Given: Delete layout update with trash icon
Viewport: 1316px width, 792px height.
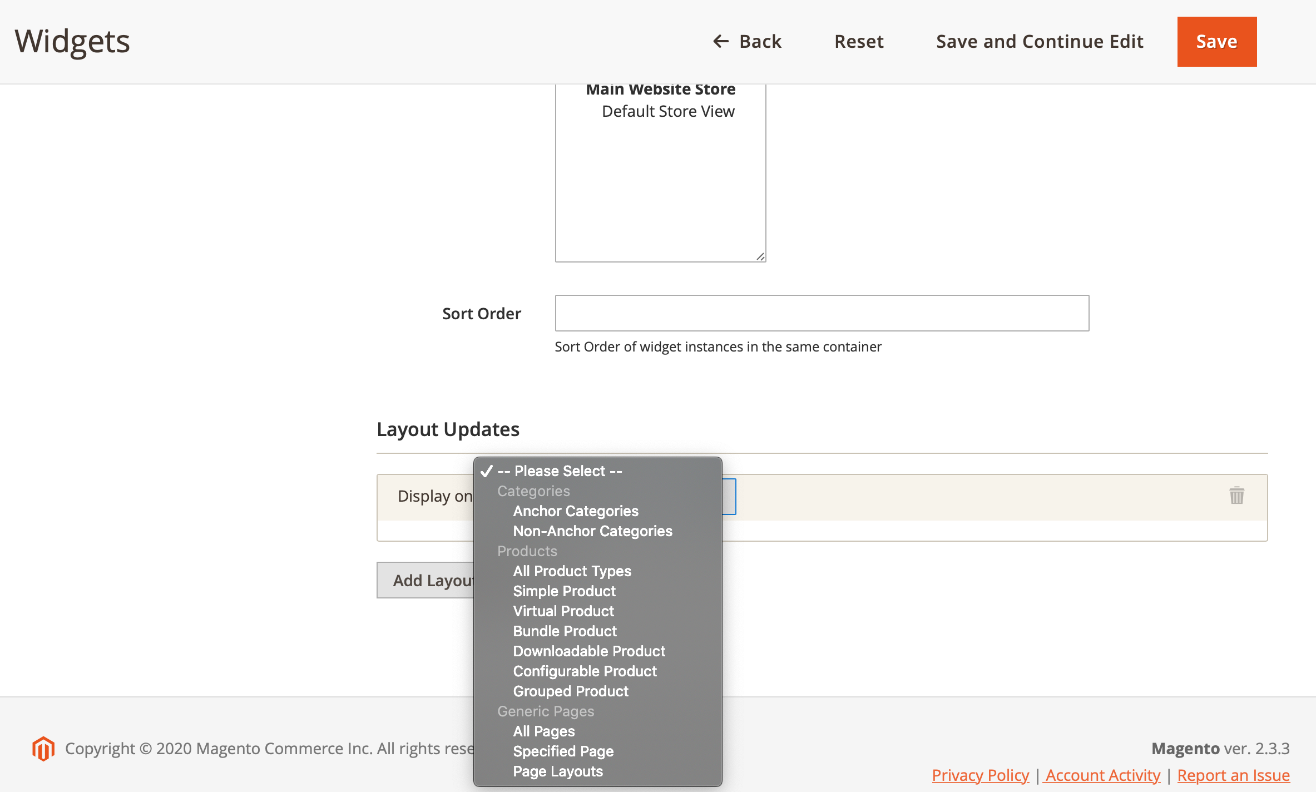Looking at the screenshot, I should 1236,495.
